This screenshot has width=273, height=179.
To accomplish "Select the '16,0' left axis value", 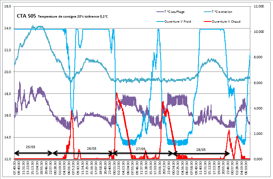I will [x=7, y=115].
